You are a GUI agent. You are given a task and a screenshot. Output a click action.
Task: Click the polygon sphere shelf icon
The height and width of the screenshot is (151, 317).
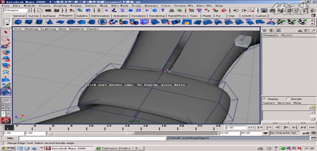point(18,22)
